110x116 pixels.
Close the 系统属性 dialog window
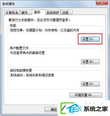click(x=102, y=3)
